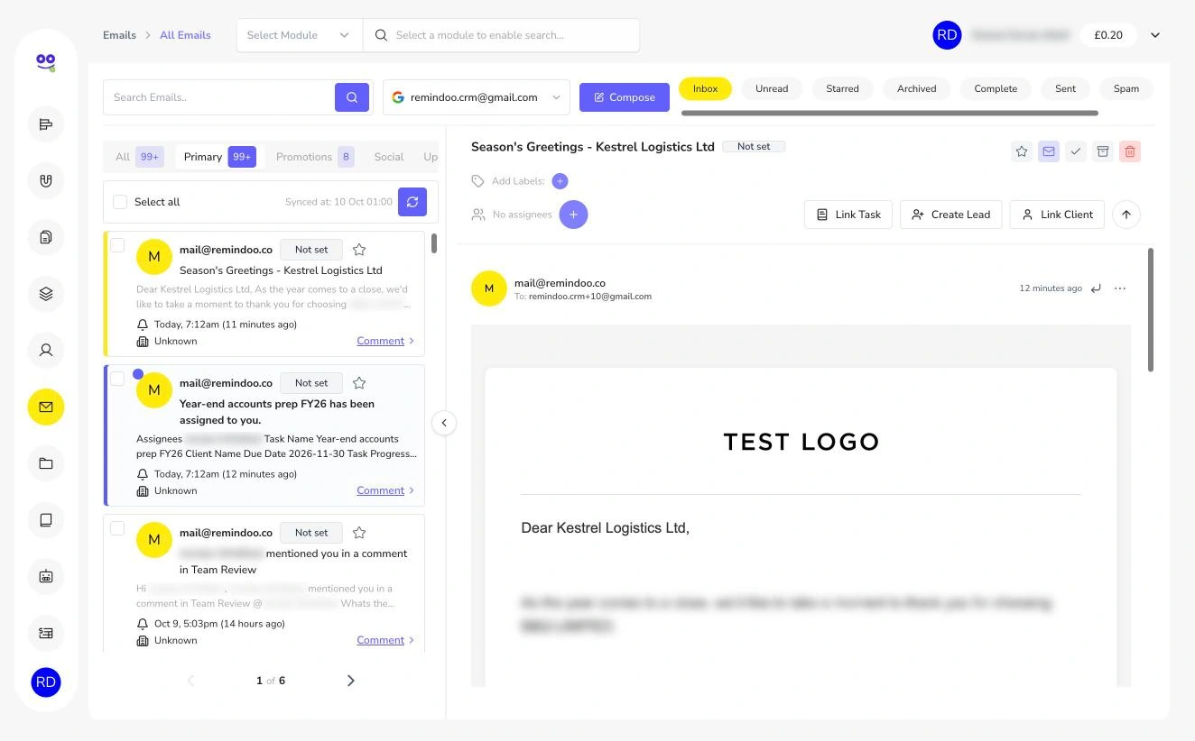
Task: Tick the Team Review mention email checkbox
Action: pos(117,528)
